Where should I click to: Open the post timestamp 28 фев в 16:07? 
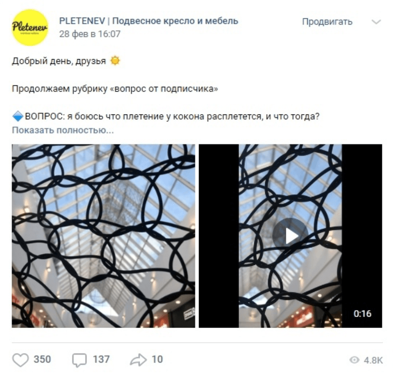point(90,34)
